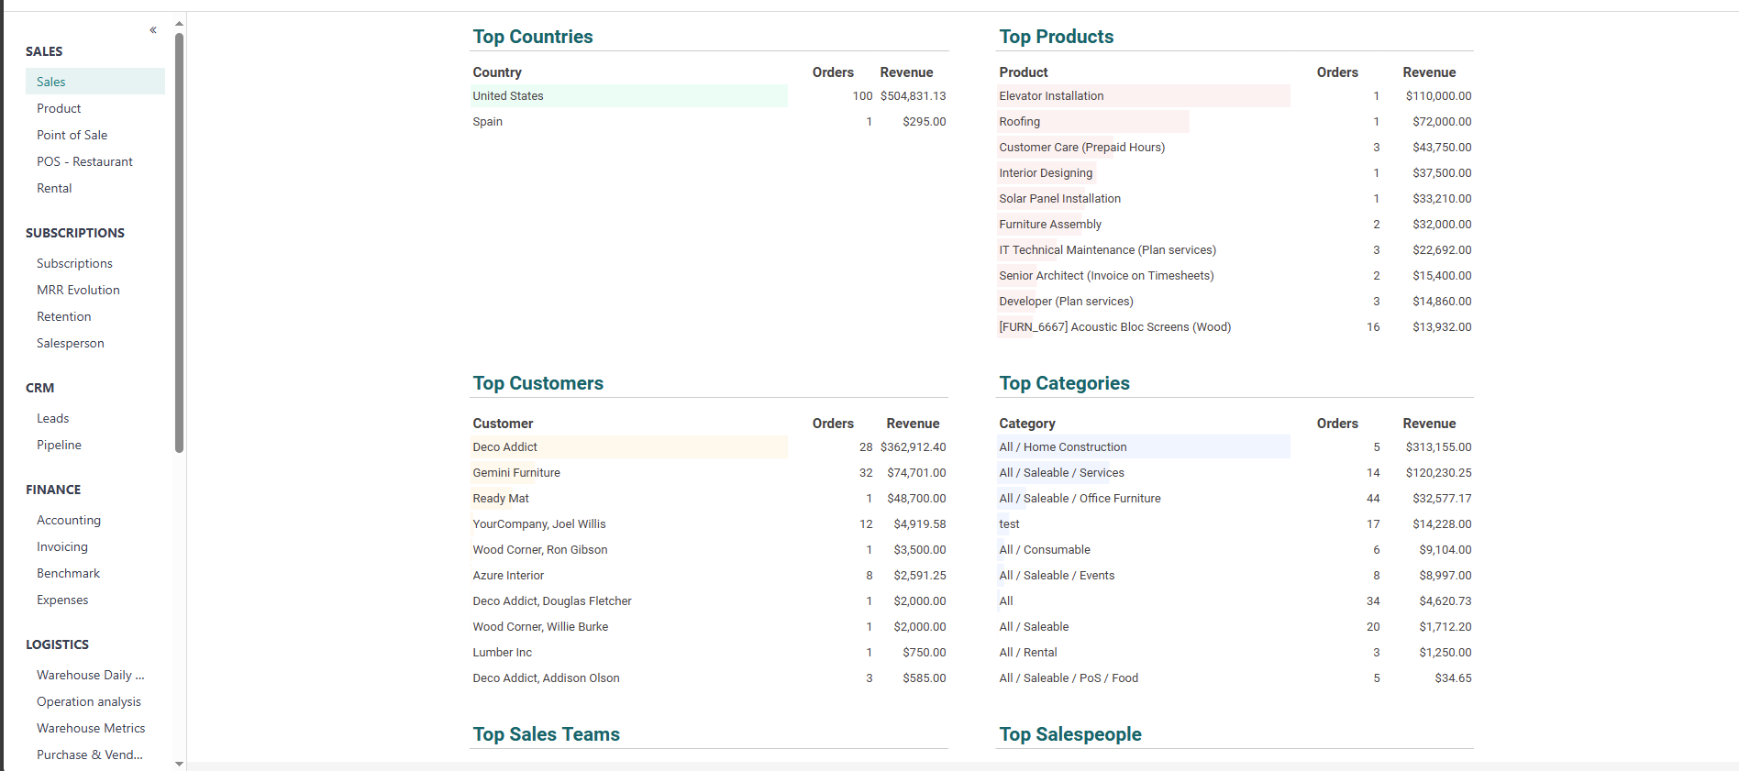Image resolution: width=1739 pixels, height=771 pixels.
Task: Collapse the sidebar with the double-chevron icon
Action: pos(153,30)
